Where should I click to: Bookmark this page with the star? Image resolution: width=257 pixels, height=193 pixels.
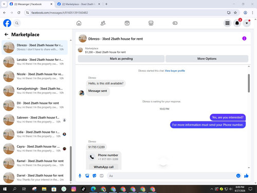coord(235,13)
